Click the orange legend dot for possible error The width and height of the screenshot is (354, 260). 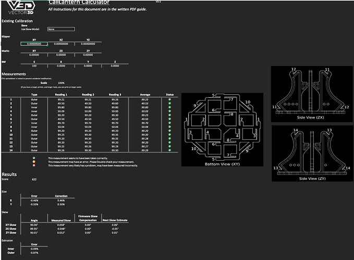pyautogui.click(x=34, y=162)
